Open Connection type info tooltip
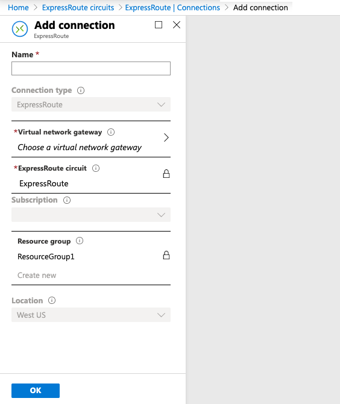The width and height of the screenshot is (340, 404). [81, 90]
